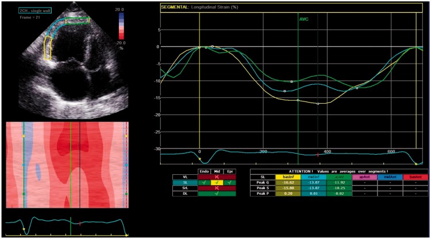
Task: Select the Mid column header
Action: tap(217, 171)
